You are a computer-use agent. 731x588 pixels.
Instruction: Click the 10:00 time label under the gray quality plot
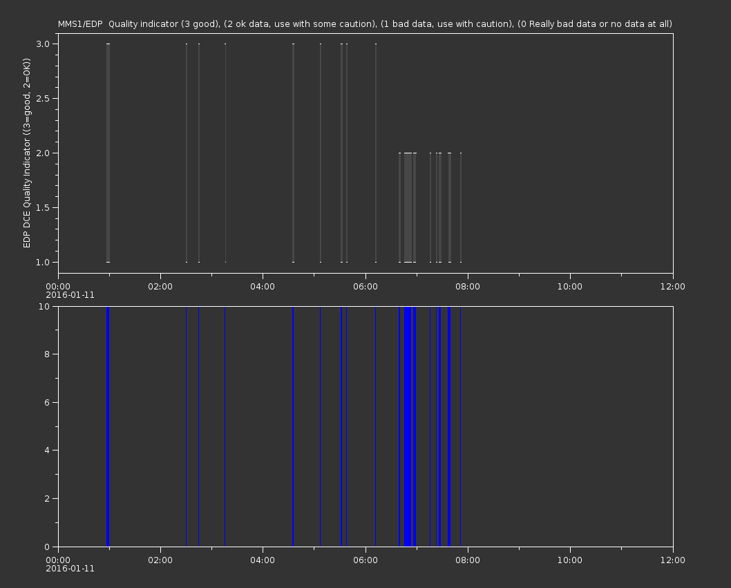570,286
